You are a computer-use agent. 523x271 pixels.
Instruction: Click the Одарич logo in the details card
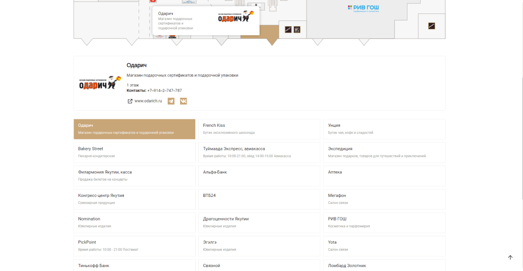(x=100, y=82)
